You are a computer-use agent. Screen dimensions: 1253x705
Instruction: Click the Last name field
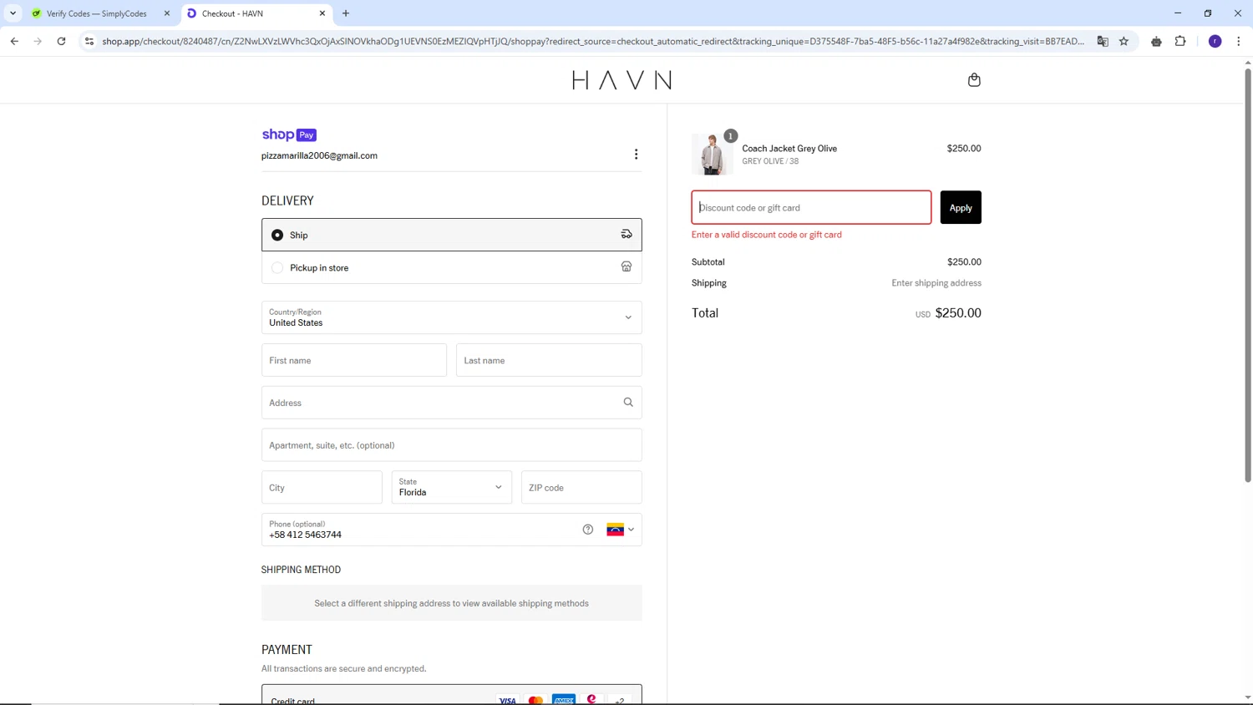point(549,360)
